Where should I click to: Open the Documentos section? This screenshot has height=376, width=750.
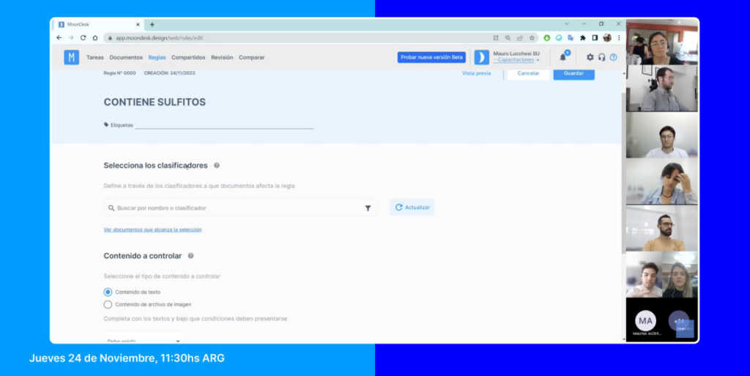[126, 57]
